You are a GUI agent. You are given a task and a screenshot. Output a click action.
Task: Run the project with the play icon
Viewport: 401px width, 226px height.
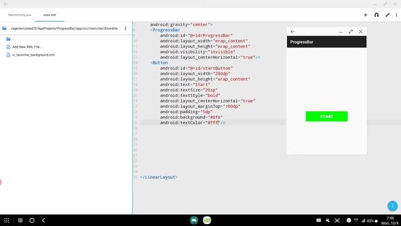[x=366, y=15]
